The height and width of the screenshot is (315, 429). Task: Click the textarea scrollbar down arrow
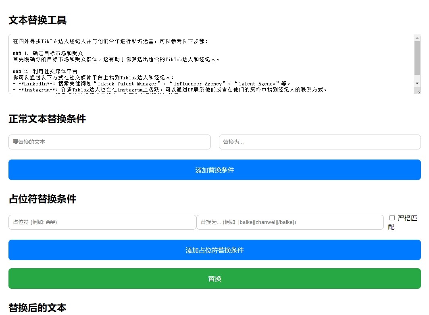point(417,83)
